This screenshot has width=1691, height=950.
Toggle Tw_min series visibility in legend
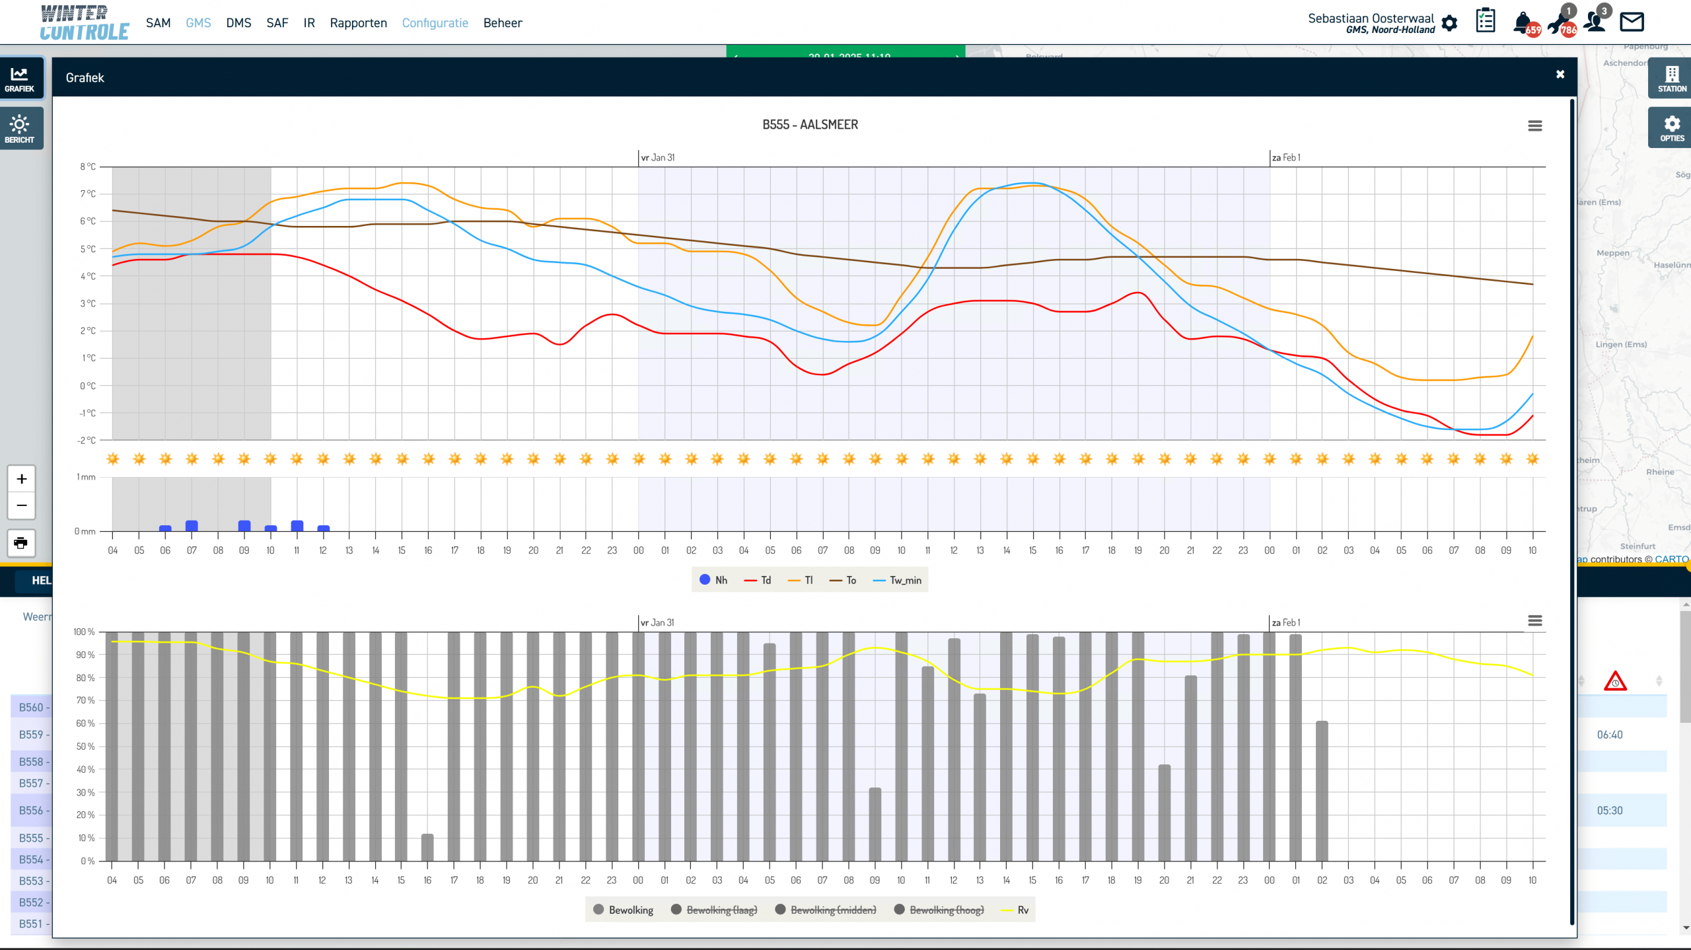point(904,580)
